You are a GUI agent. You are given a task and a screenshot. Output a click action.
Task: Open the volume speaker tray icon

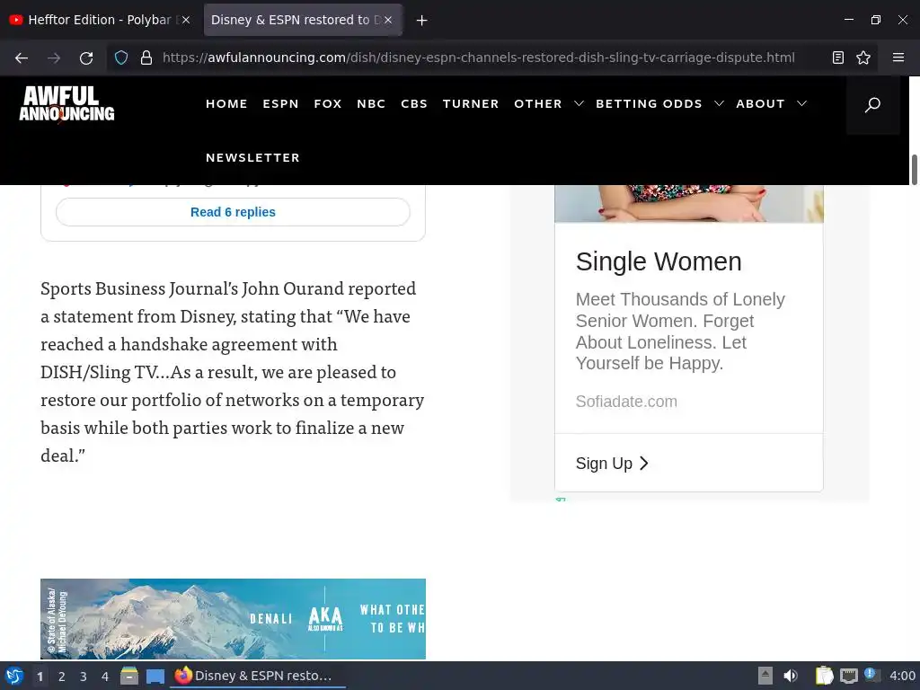click(x=791, y=676)
